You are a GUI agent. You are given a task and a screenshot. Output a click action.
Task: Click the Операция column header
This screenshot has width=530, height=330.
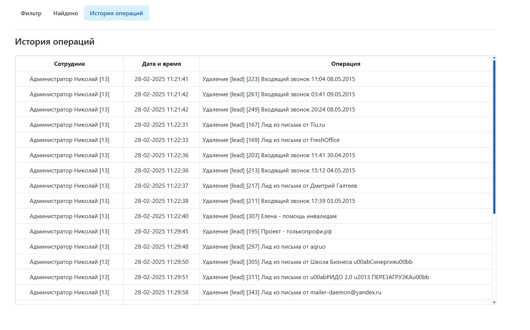(345, 64)
